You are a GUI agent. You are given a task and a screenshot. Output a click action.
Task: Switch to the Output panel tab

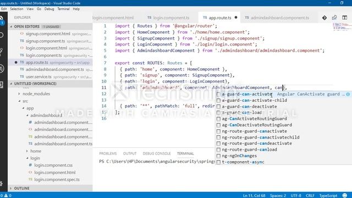coord(130,153)
